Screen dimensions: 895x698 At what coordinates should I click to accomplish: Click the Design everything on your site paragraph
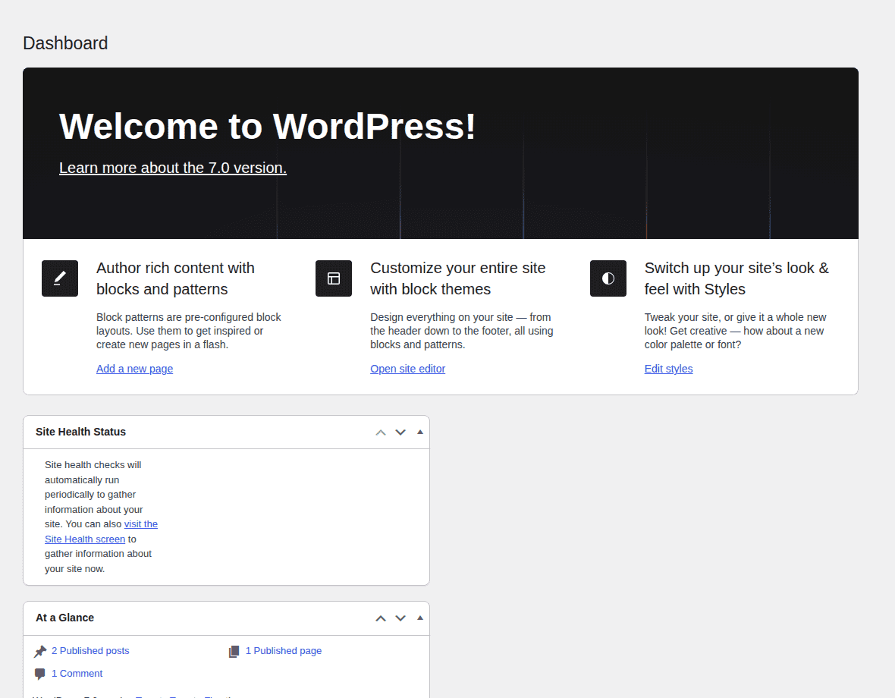(x=462, y=331)
